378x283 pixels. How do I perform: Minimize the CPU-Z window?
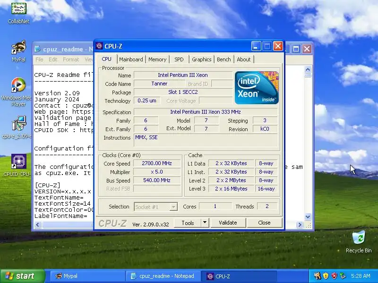(x=256, y=46)
